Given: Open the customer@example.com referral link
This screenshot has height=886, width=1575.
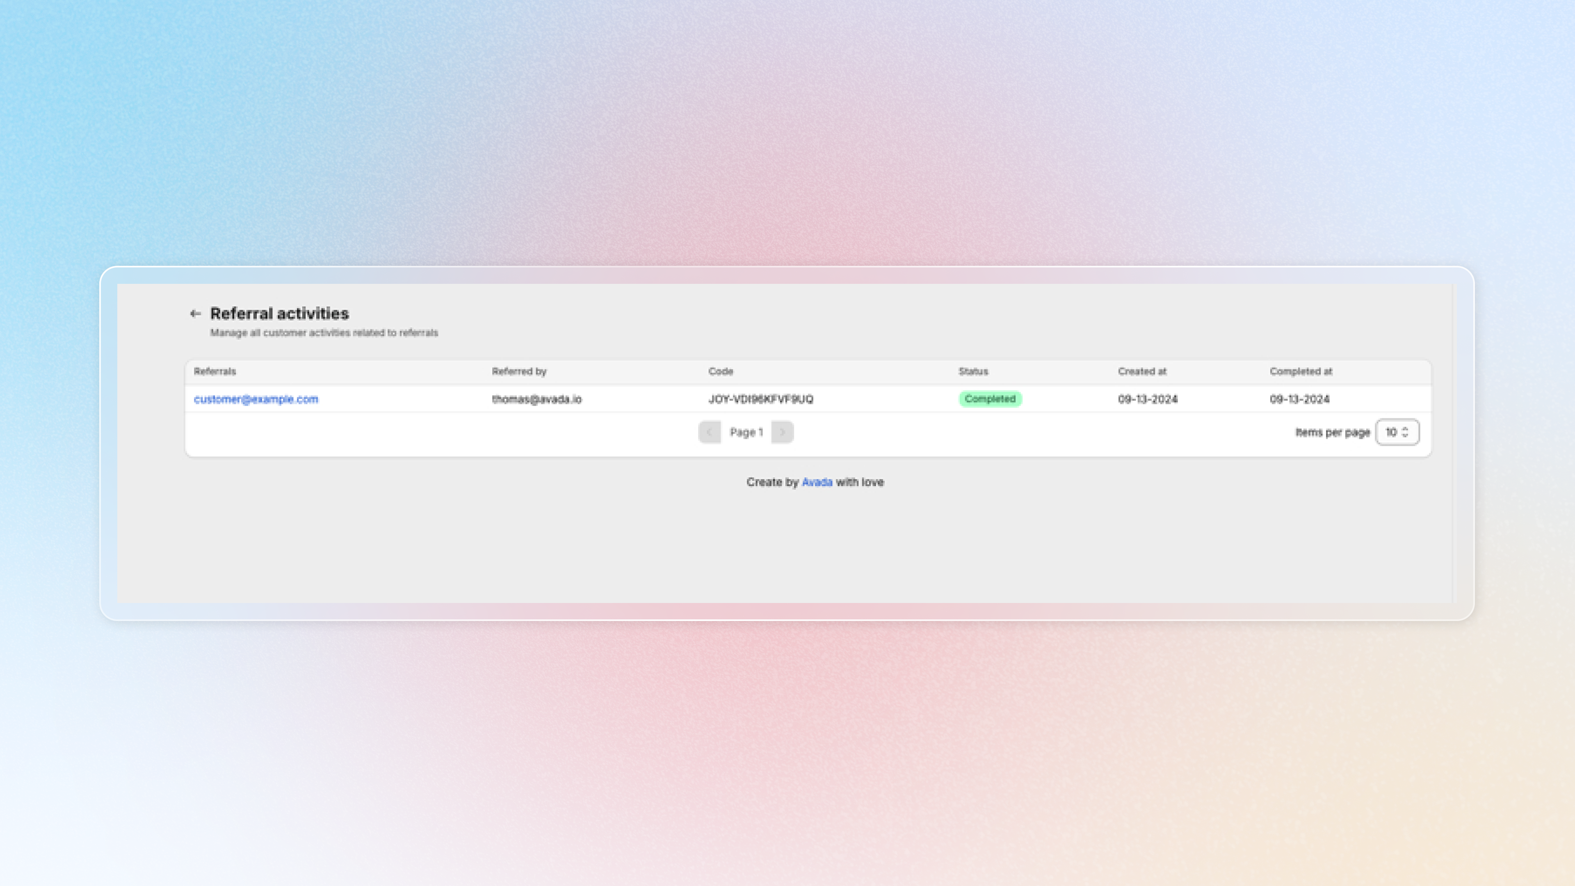Looking at the screenshot, I should pyautogui.click(x=256, y=399).
